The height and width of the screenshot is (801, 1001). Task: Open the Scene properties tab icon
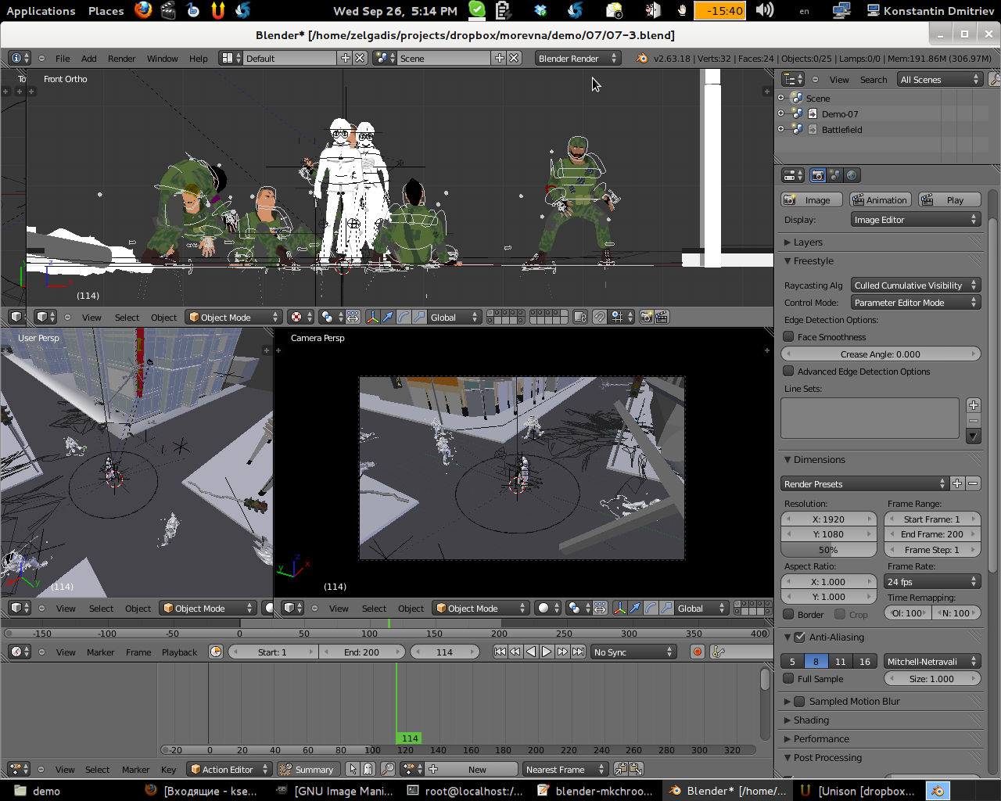click(x=833, y=175)
